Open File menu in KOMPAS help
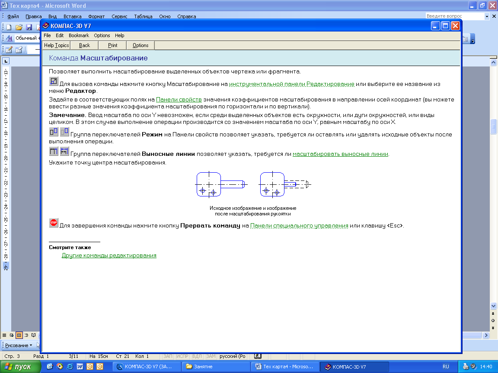Image resolution: width=498 pixels, height=373 pixels. point(47,35)
